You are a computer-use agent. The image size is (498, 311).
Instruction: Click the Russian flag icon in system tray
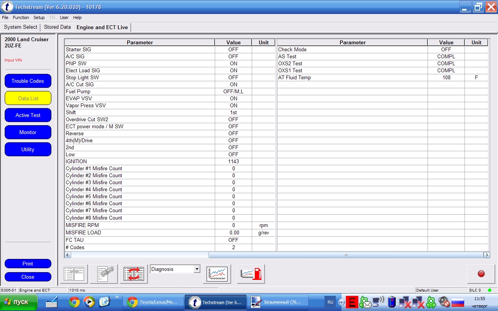458,302
